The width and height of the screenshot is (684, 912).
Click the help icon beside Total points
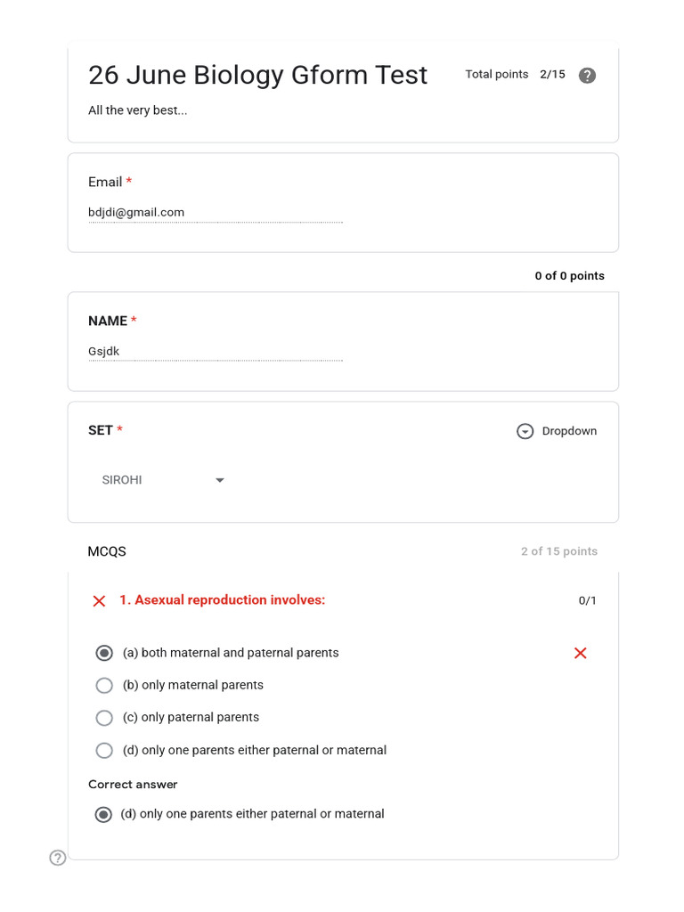click(x=587, y=75)
